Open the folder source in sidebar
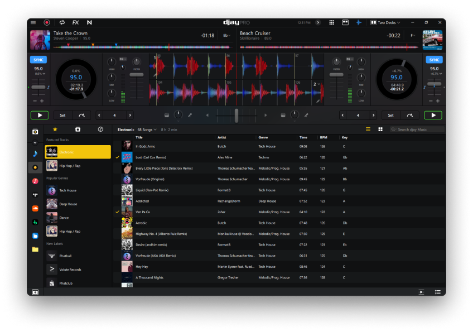This screenshot has height=332, width=473. coord(35,249)
